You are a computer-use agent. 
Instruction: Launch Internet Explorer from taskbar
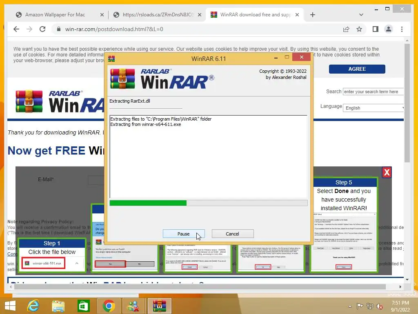tap(33, 306)
